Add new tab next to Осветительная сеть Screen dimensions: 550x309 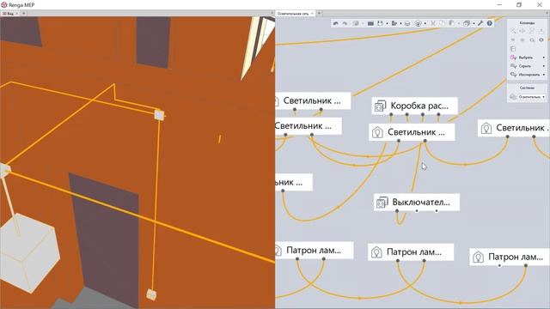click(x=319, y=14)
